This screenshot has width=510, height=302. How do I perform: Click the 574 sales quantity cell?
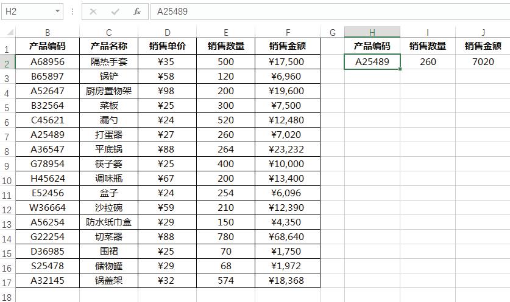[225, 281]
